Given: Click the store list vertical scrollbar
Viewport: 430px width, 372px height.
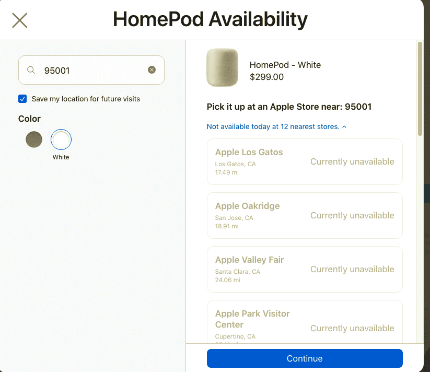Looking at the screenshot, I should 420,89.
